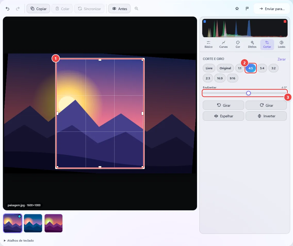Select the purple-toned third thumbnail
This screenshot has height=246, width=293.
53,223
